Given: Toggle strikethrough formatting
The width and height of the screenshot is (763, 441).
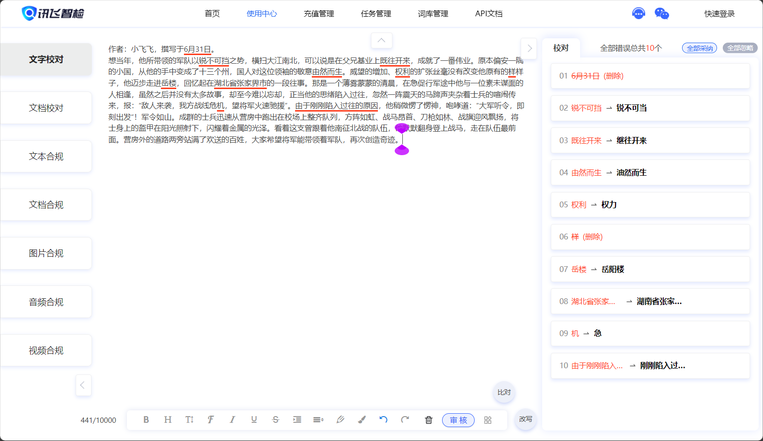Looking at the screenshot, I should click(275, 420).
